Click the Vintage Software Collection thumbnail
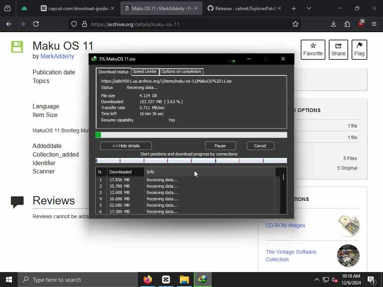383x287 pixels. [348, 256]
